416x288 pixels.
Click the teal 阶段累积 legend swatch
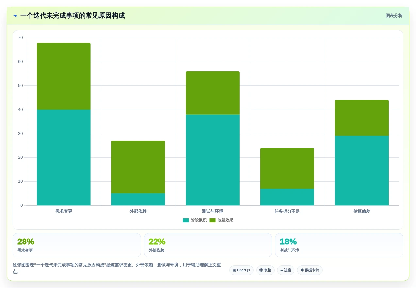click(x=186, y=220)
